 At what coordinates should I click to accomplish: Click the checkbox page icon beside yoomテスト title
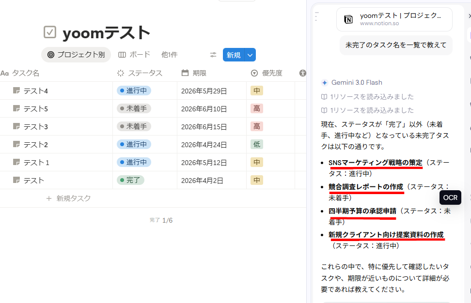coord(50,32)
